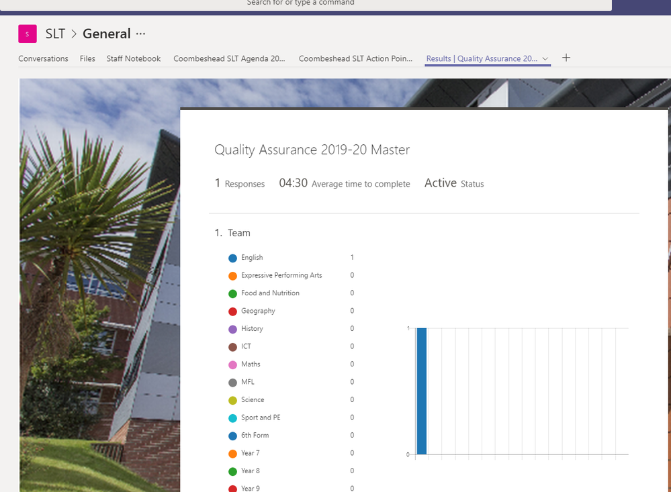This screenshot has height=492, width=671.
Task: Click the Food and Nutrition green dot
Action: click(233, 293)
